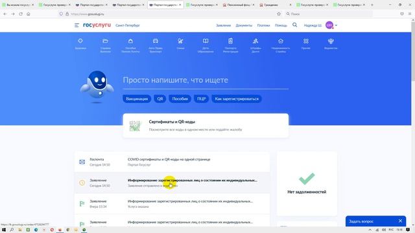
Task: Close the Гражданин browser tab
Action: point(290,5)
